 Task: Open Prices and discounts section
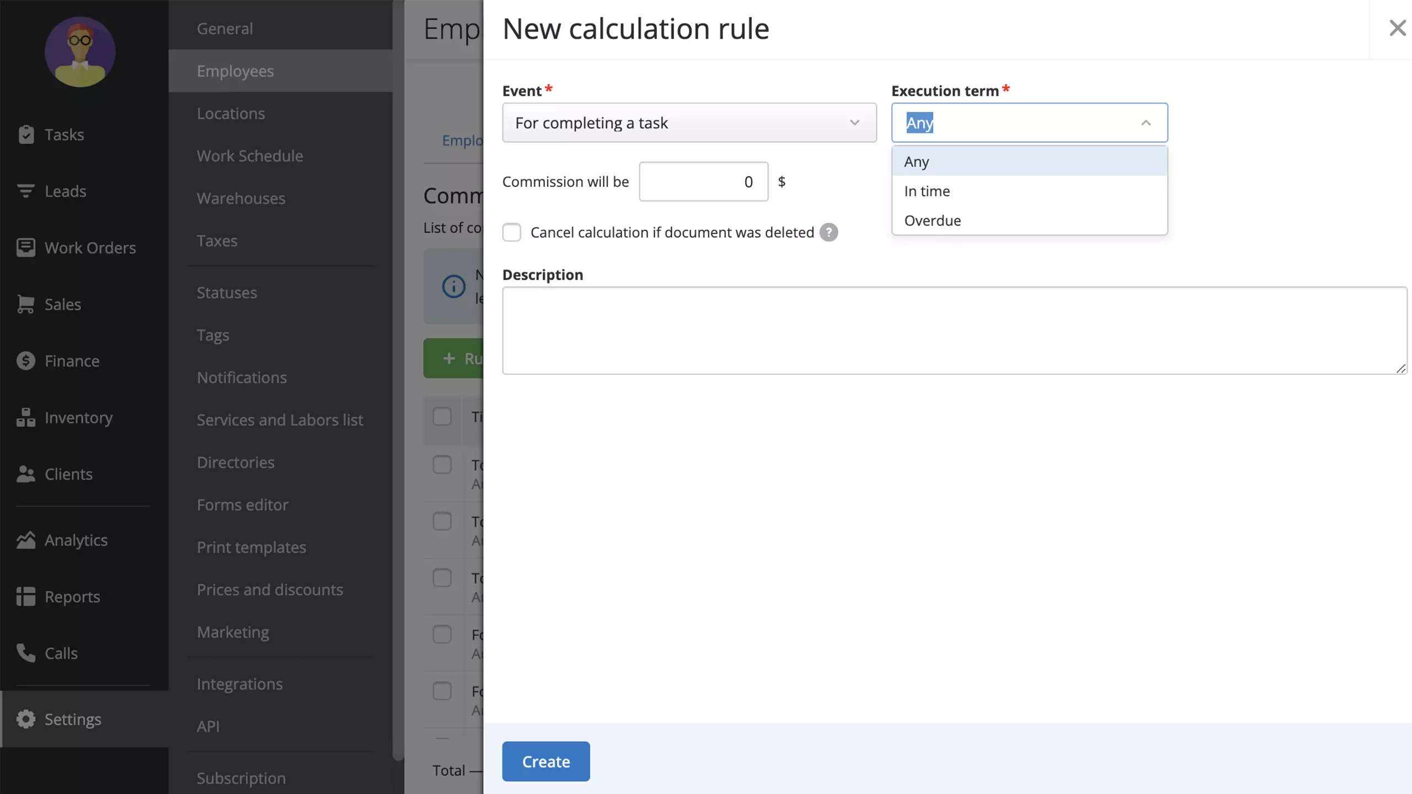[x=270, y=590]
